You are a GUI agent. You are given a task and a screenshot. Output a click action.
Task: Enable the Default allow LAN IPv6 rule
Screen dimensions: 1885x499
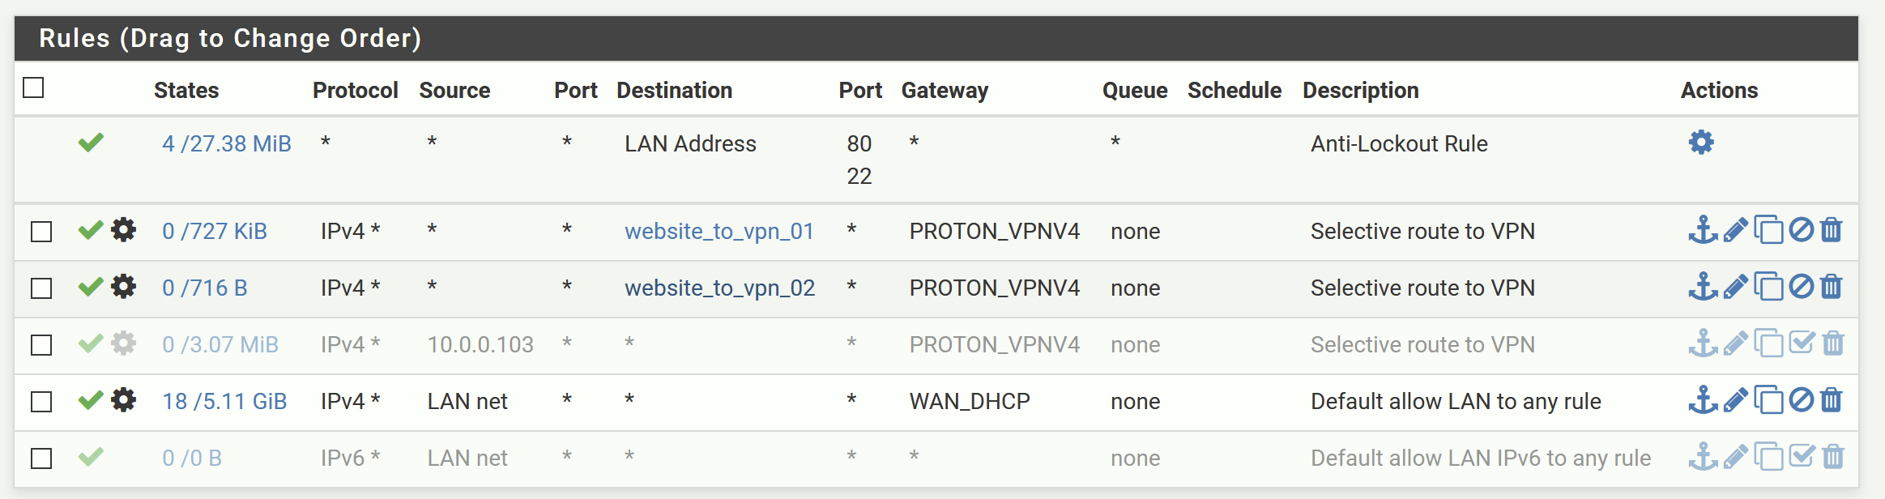pos(1801,457)
